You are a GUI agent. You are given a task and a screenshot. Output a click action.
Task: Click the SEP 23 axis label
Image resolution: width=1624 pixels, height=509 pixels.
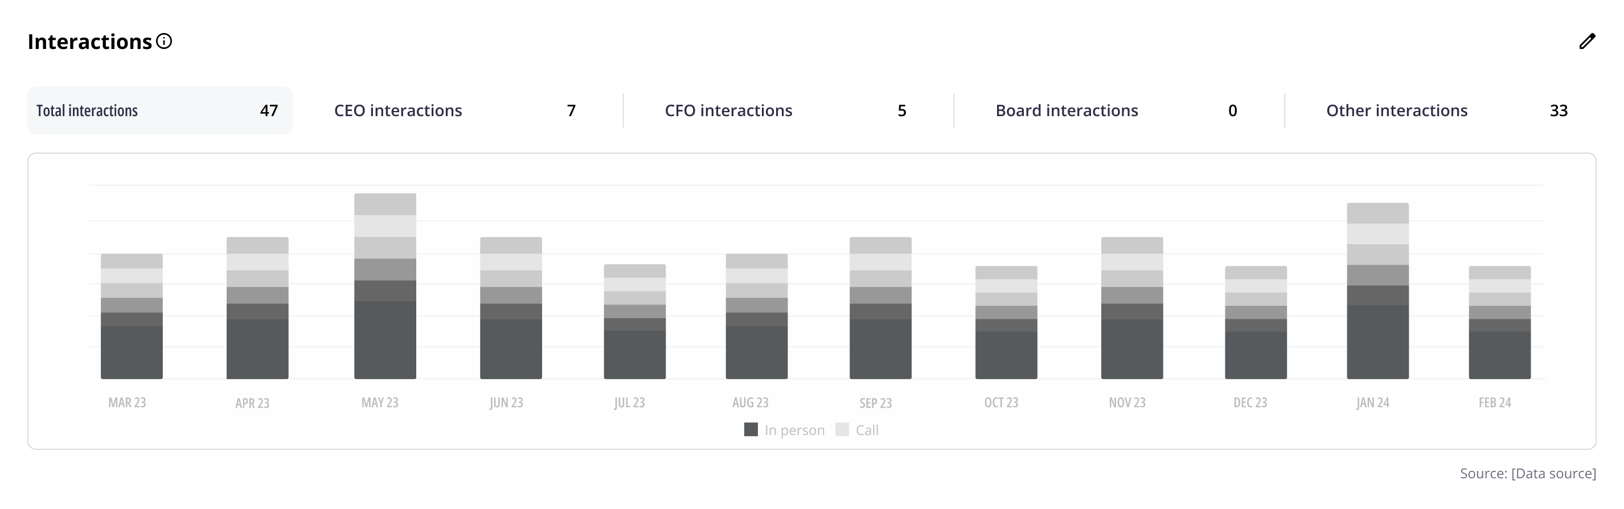tap(876, 403)
